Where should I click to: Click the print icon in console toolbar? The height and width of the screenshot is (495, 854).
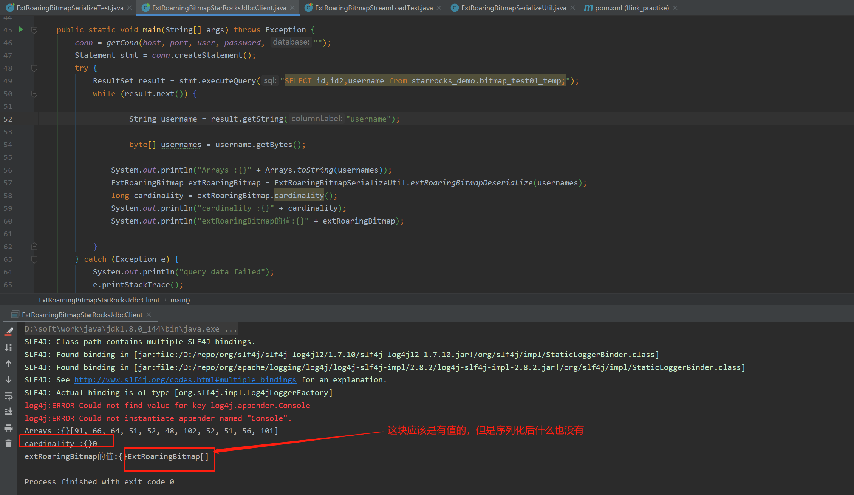point(8,428)
